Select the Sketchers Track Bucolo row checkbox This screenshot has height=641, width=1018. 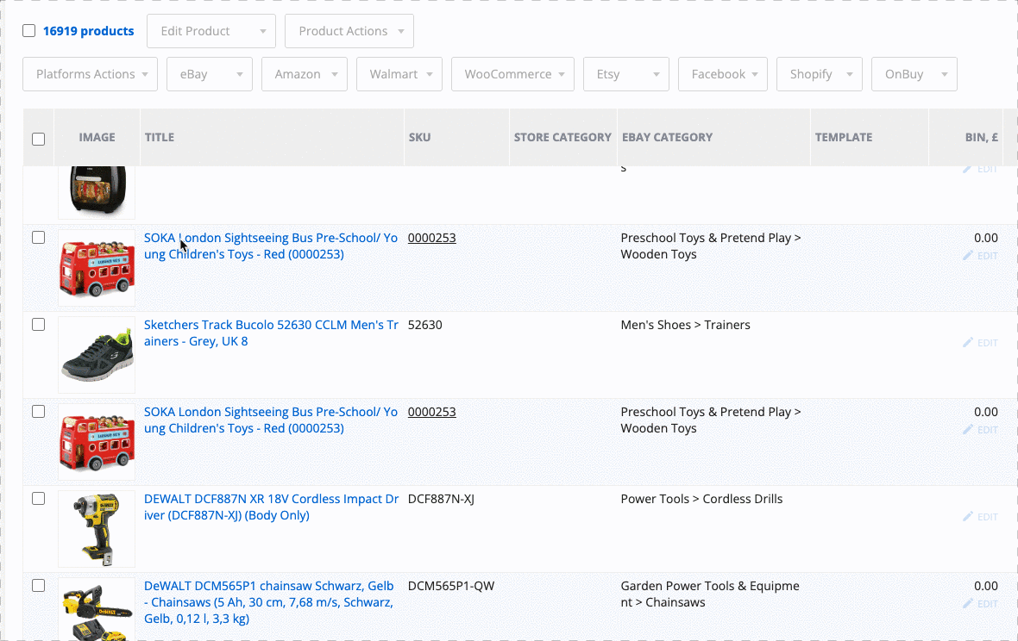pos(38,324)
